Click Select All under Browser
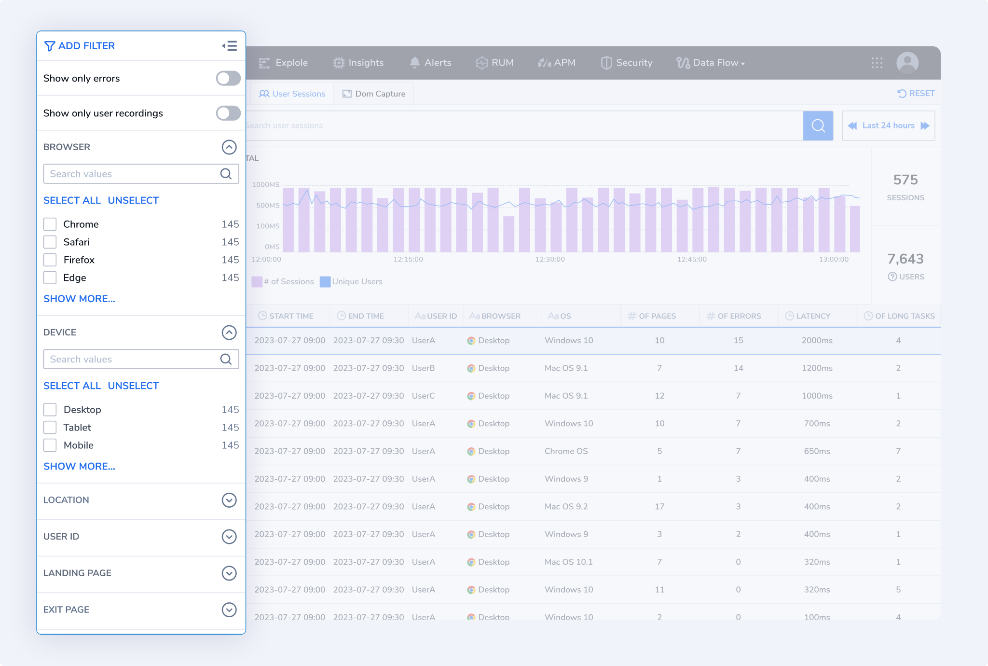Image resolution: width=988 pixels, height=666 pixels. 72,200
